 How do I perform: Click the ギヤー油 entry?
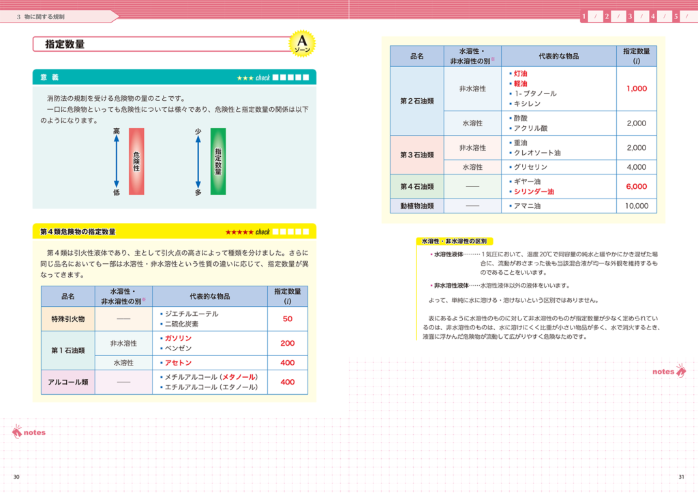tap(527, 181)
